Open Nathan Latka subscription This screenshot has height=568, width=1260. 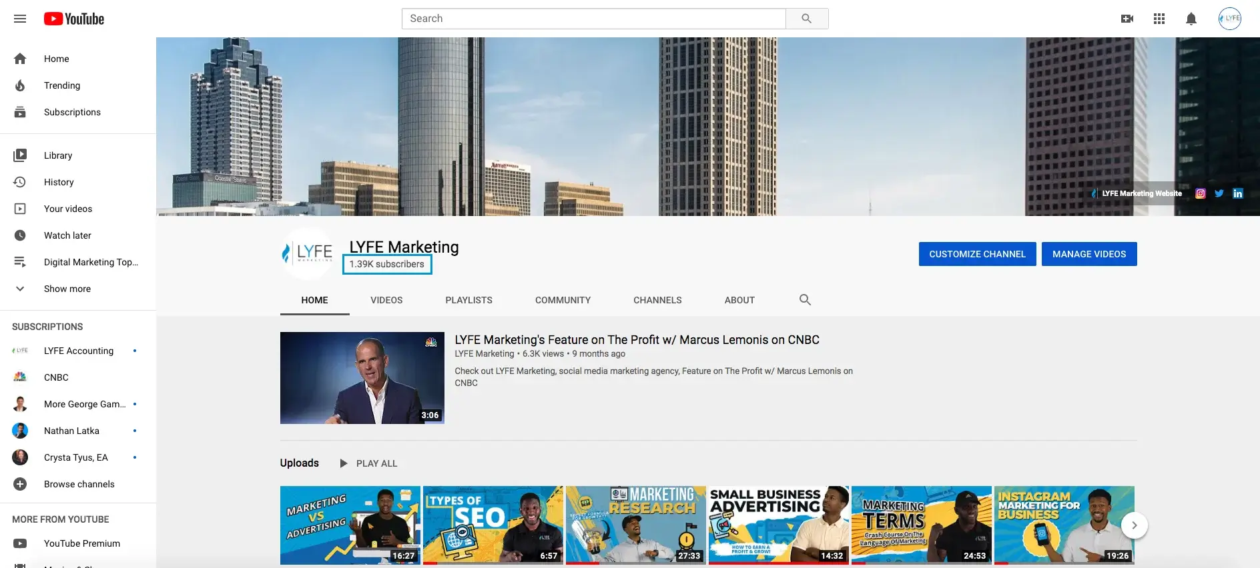pos(78,431)
